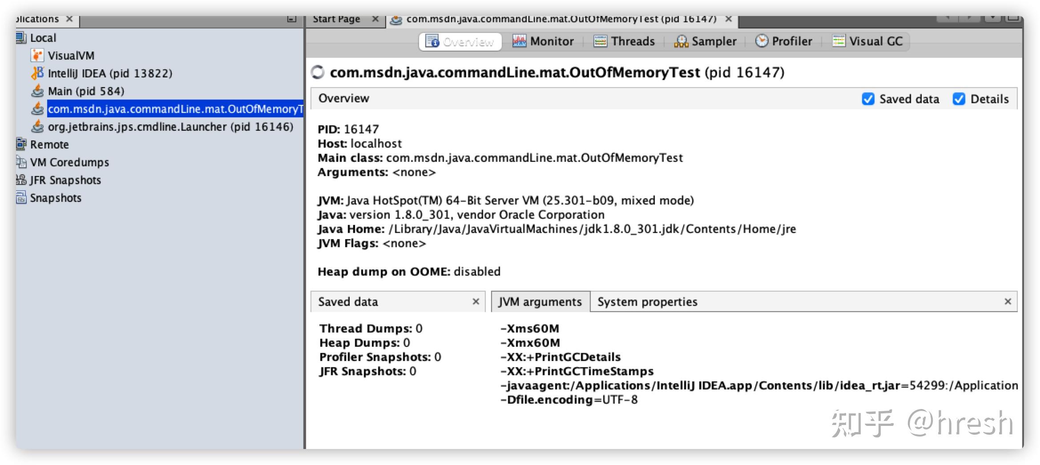
Task: Select IntelliJ IDEA (pid 13822)
Action: tap(110, 73)
